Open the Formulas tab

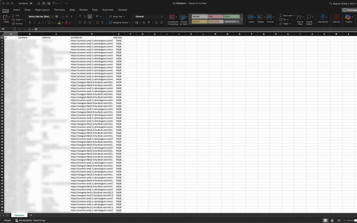click(x=59, y=10)
